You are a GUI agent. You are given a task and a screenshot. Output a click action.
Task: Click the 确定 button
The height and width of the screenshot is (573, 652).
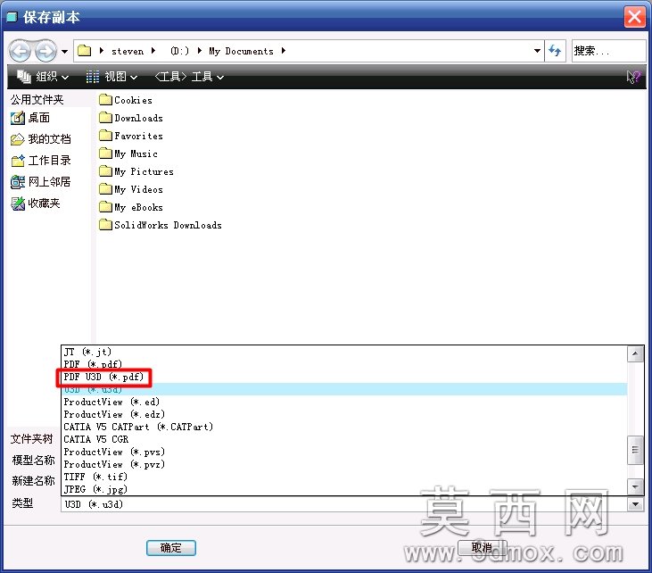[x=171, y=548]
